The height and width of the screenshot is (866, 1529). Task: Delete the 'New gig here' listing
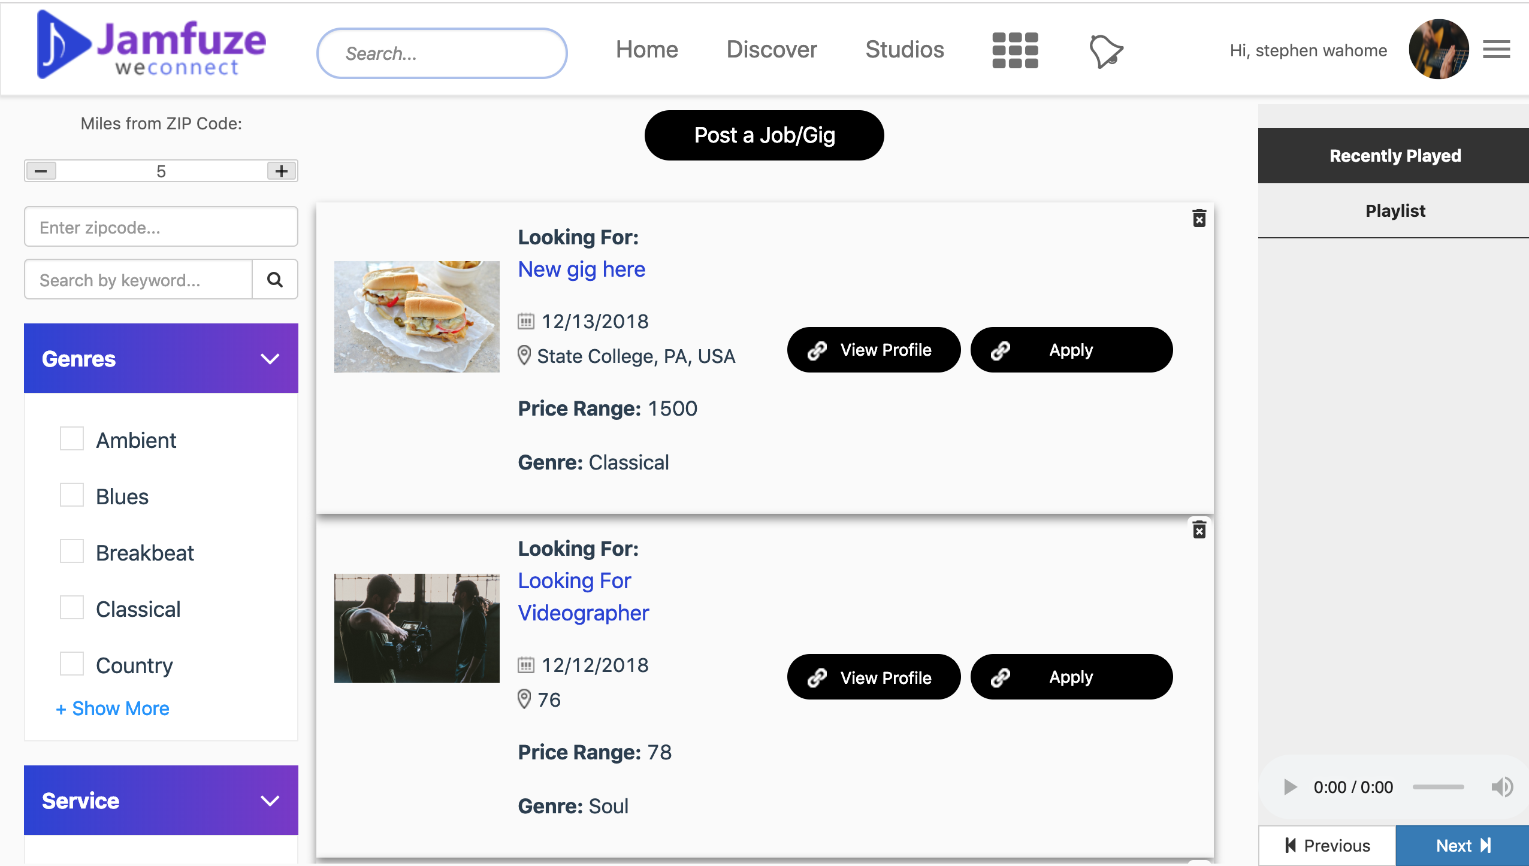[x=1199, y=219]
